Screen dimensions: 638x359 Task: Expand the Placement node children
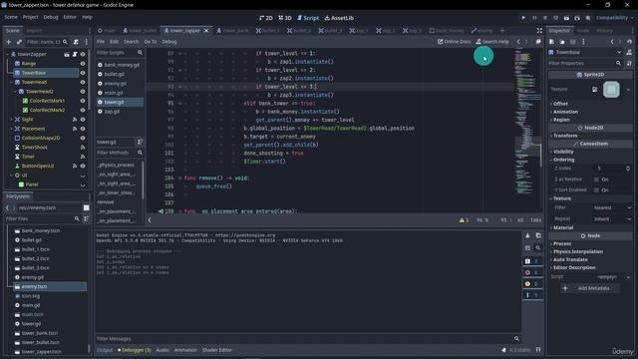(x=11, y=129)
